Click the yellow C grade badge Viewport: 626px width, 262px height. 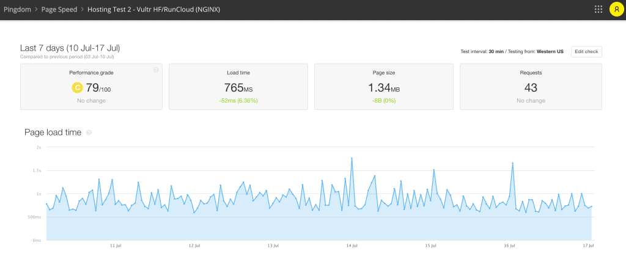click(77, 88)
